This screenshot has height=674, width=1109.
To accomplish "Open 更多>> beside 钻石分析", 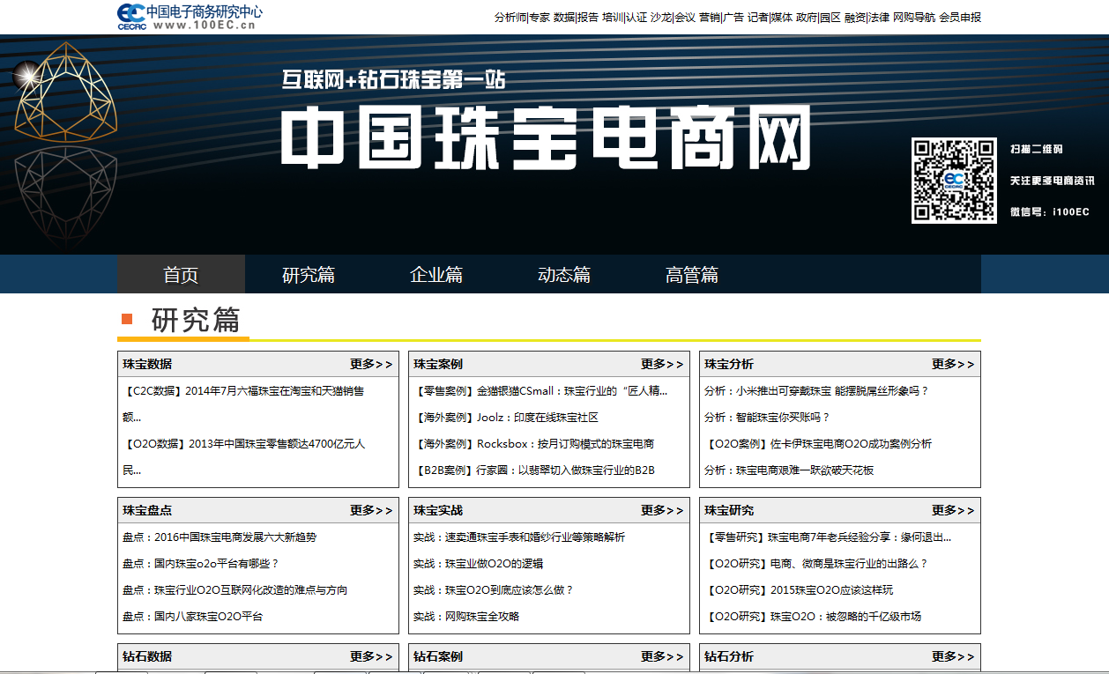I will tap(953, 656).
